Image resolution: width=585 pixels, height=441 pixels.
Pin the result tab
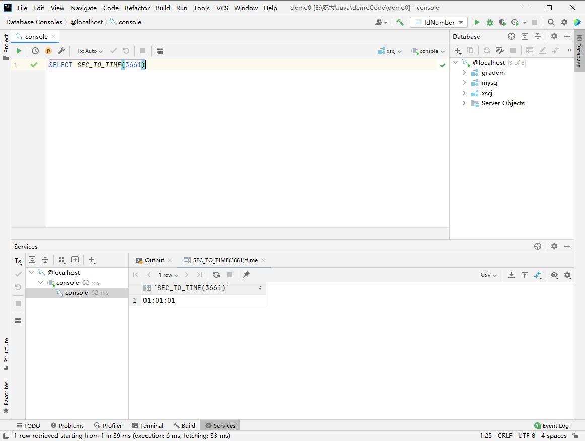pos(246,275)
